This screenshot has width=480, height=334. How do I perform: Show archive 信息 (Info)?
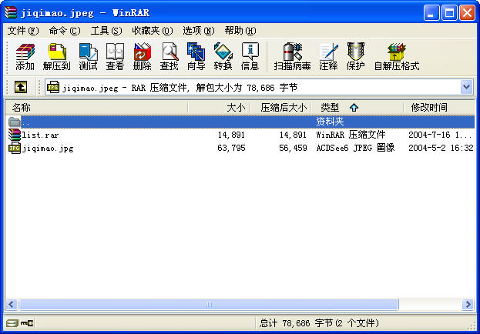(250, 57)
